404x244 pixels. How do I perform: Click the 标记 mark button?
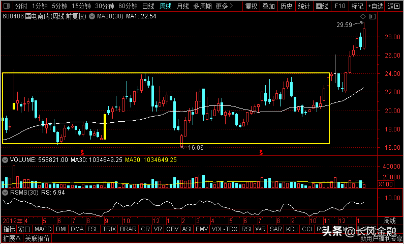coord(357,6)
